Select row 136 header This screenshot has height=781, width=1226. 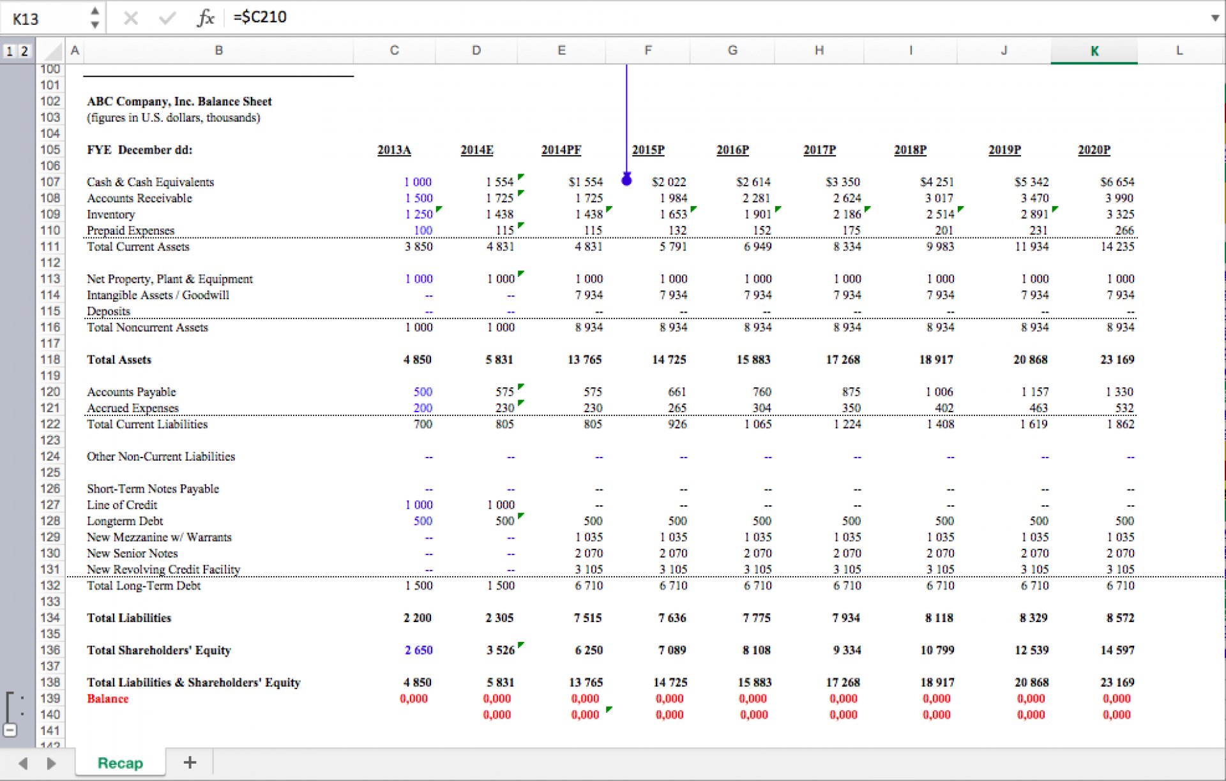pos(50,650)
